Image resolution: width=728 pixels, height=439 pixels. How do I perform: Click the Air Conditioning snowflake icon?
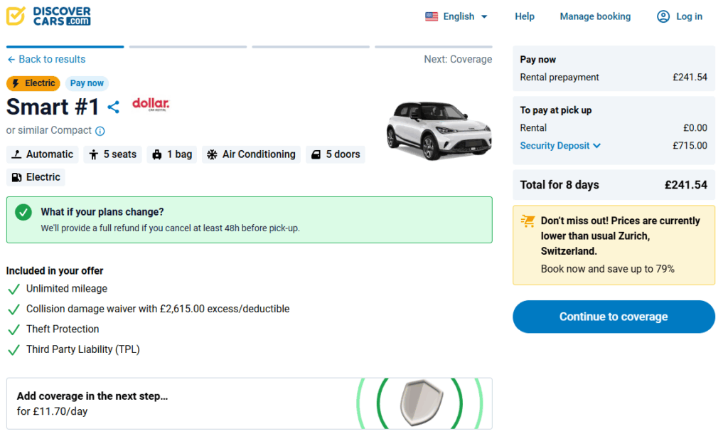(212, 154)
